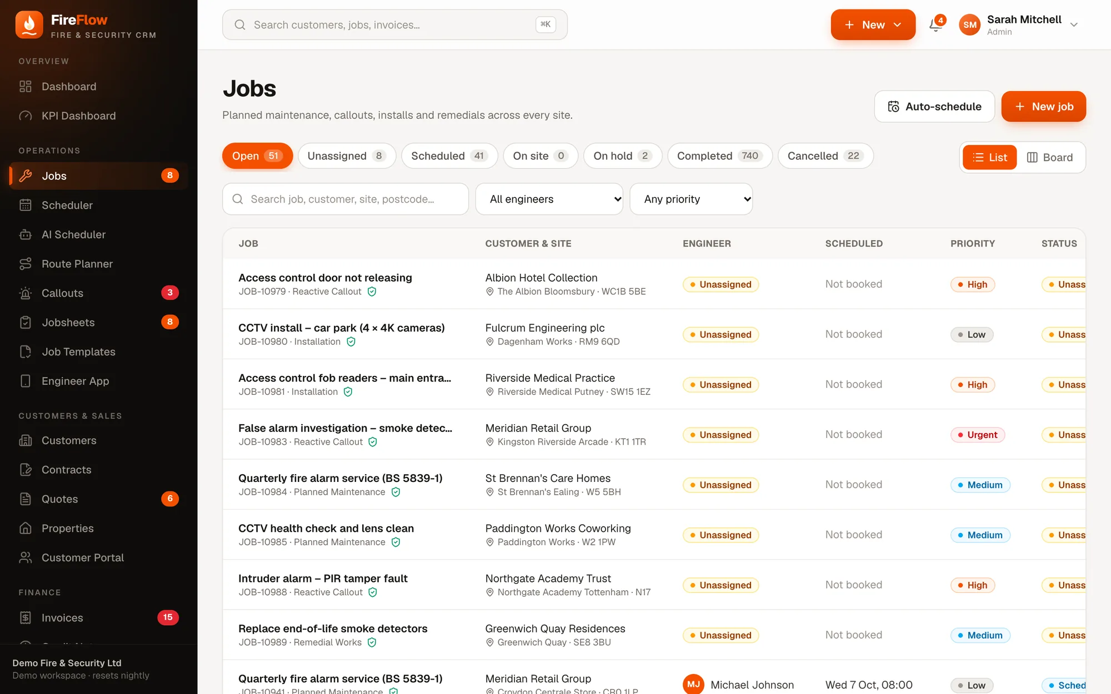Click Unassigned engineer badge for Albion Hotel
Viewport: 1111px width, 694px height.
tap(720, 284)
